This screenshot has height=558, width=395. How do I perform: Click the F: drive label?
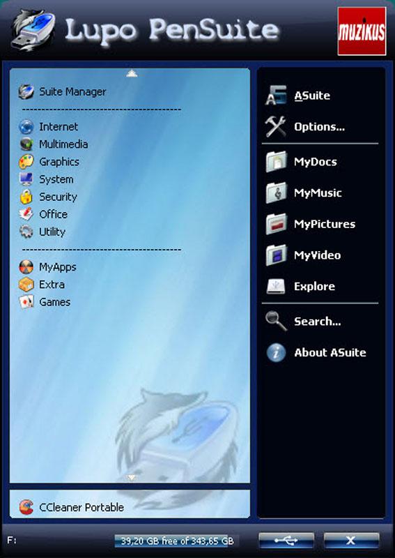coord(12,540)
